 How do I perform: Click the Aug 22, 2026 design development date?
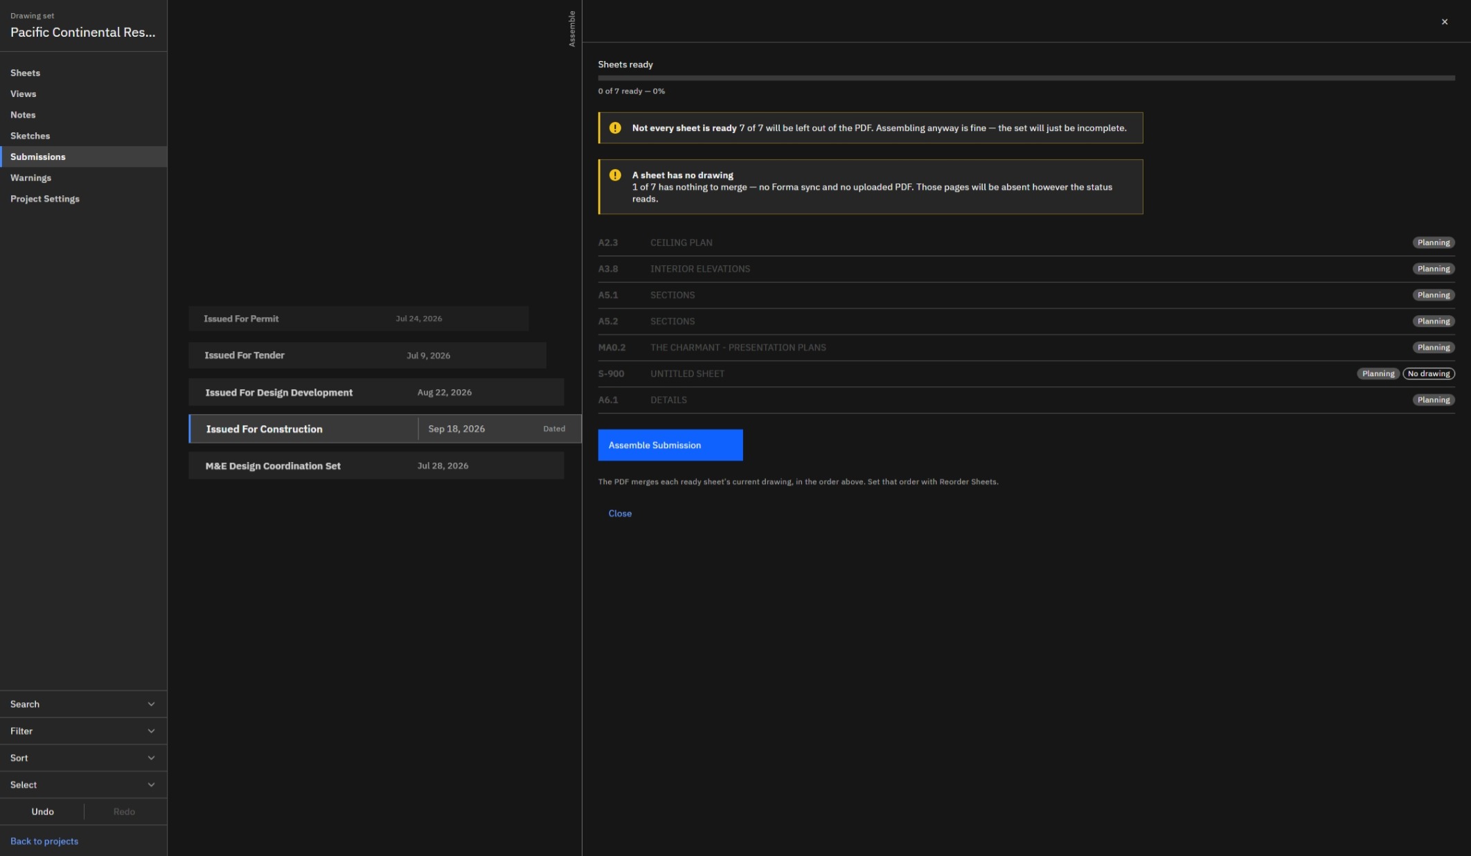[x=445, y=393]
